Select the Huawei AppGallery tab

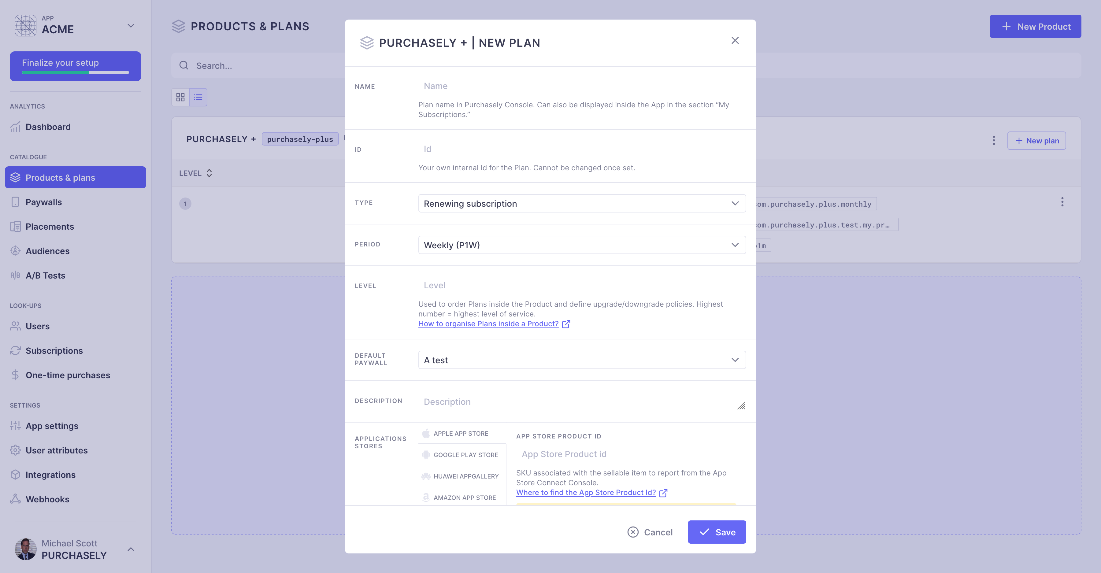[x=465, y=476]
